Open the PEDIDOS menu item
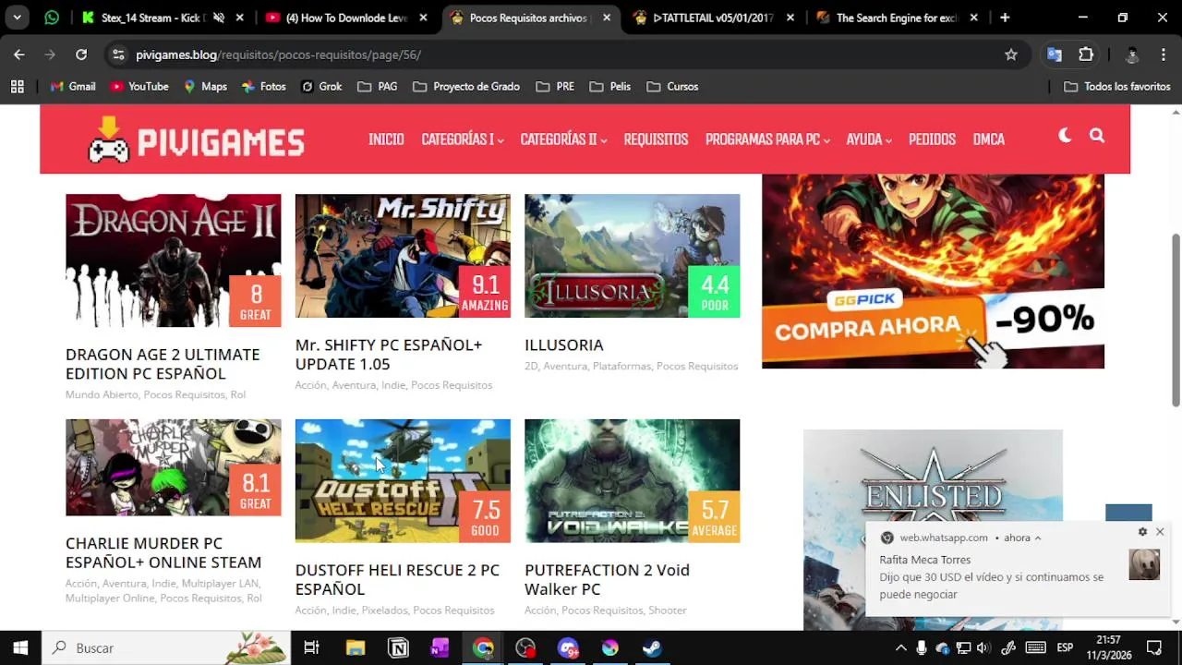This screenshot has height=665, width=1182. (x=932, y=139)
